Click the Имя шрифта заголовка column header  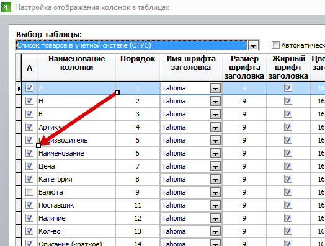tap(191, 68)
